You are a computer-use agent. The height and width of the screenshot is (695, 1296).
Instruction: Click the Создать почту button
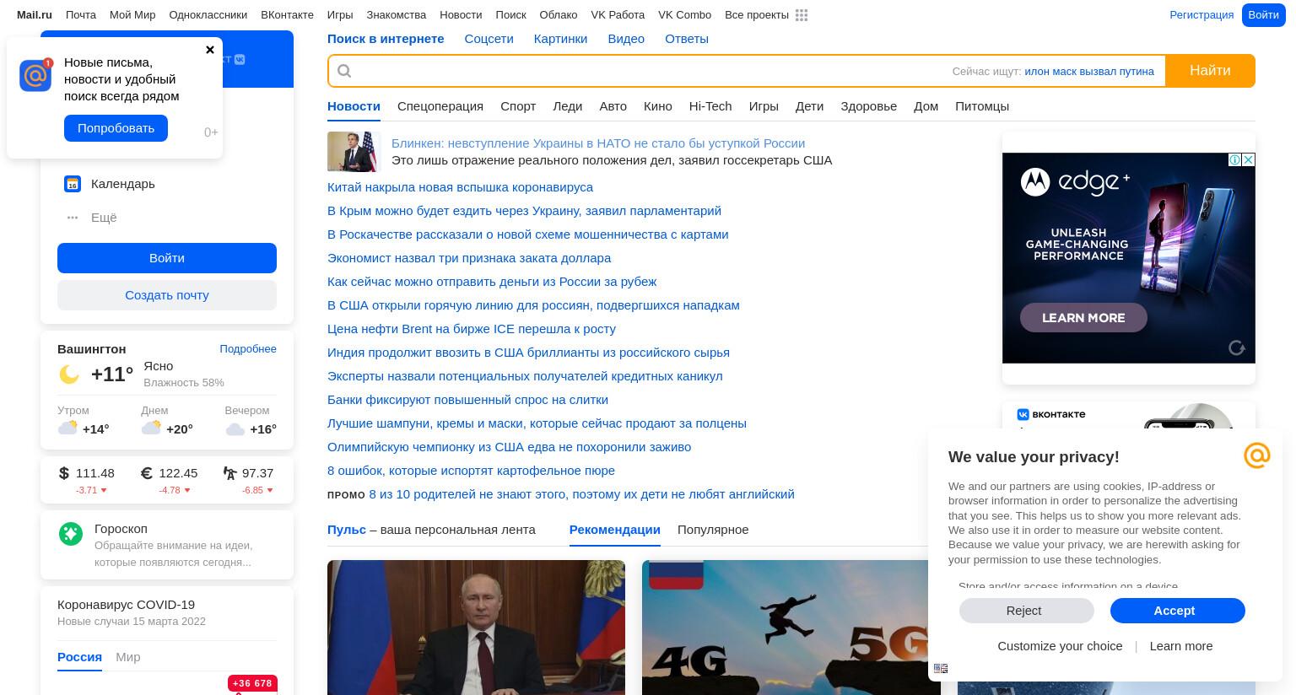[x=167, y=295]
